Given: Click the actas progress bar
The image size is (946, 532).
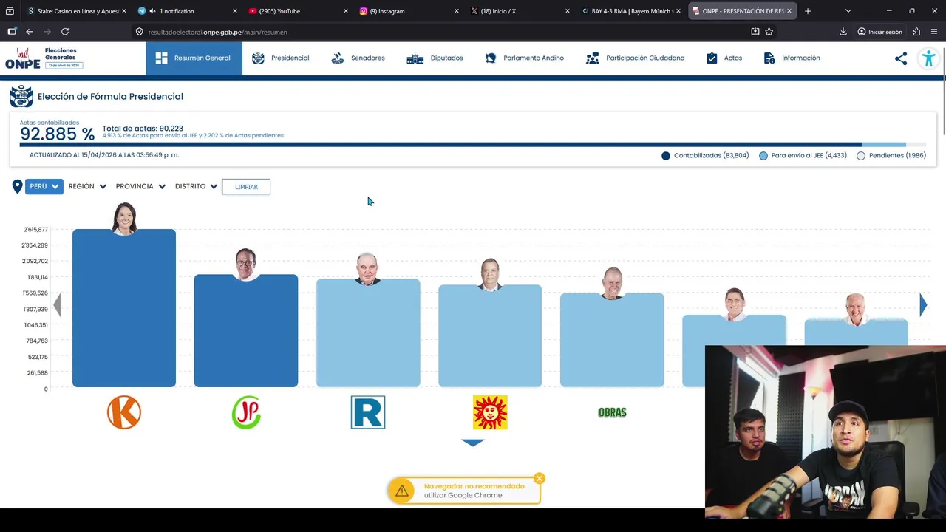Looking at the screenshot, I should (473, 145).
